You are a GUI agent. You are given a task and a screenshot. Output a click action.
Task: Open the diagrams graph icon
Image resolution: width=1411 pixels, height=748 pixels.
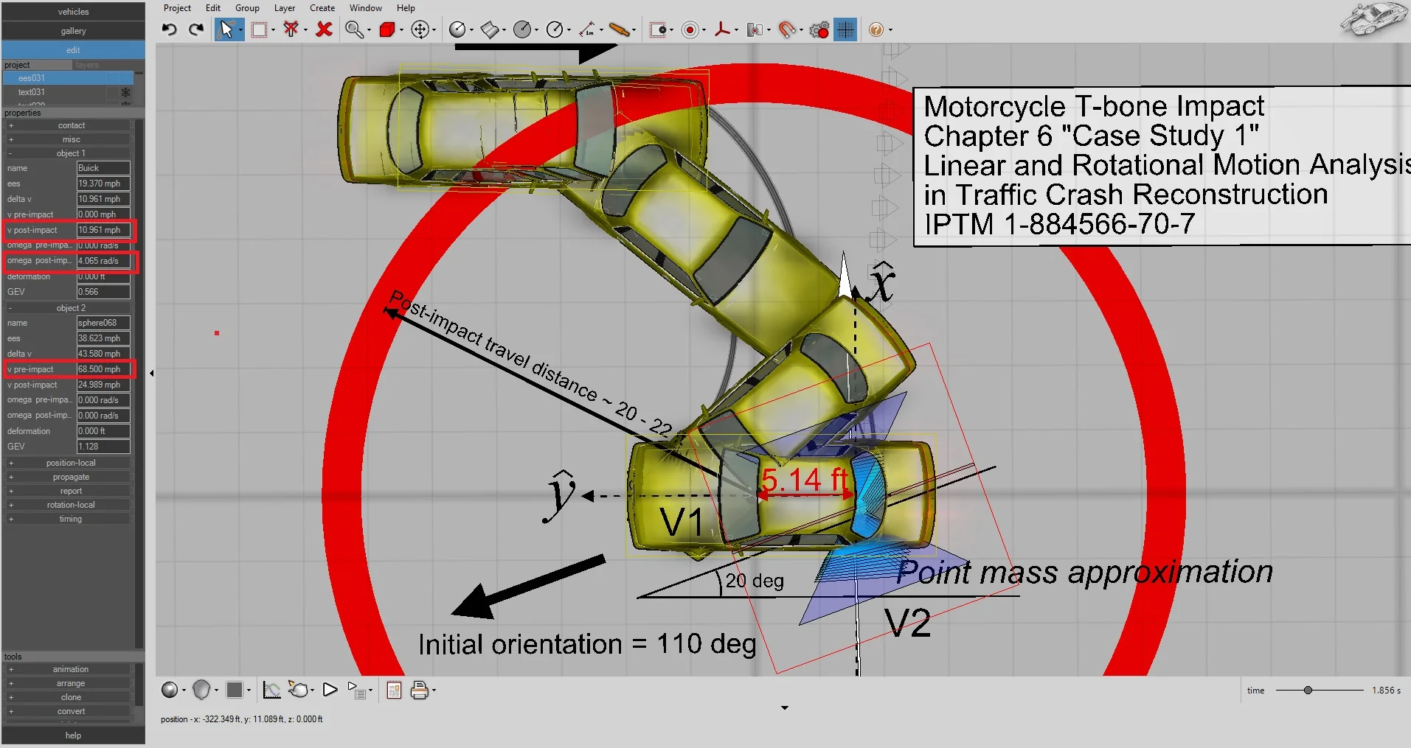272,690
